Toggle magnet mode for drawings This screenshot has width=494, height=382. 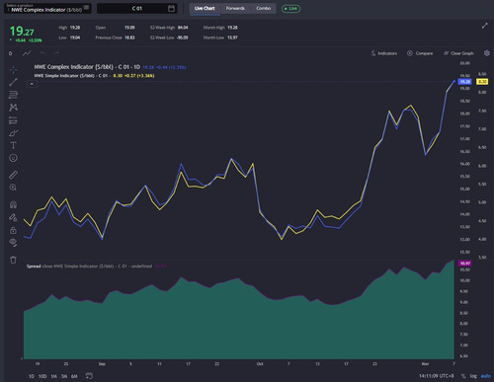(x=13, y=204)
